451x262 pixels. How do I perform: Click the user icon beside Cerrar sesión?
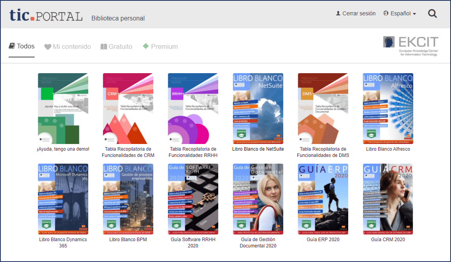click(x=338, y=13)
